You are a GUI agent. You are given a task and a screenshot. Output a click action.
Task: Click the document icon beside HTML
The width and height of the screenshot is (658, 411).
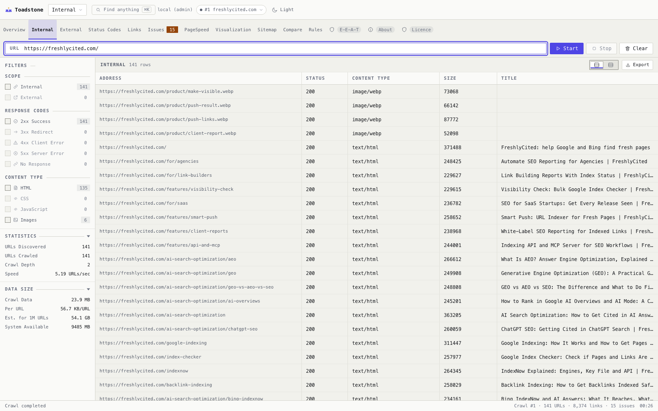pos(16,188)
